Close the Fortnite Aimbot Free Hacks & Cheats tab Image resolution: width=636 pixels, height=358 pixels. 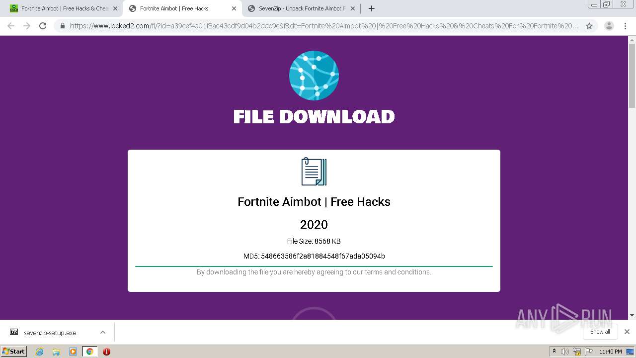pyautogui.click(x=115, y=8)
